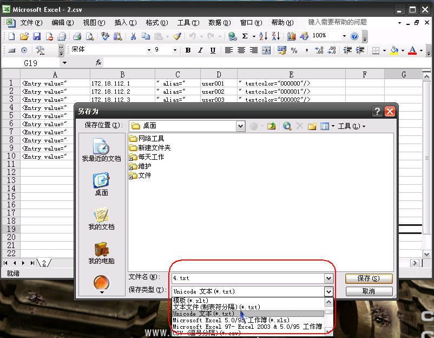This screenshot has height=338, width=434.
Task: Choose 文本文件(制表符分隔)(*.txt) from type list
Action: (x=216, y=307)
